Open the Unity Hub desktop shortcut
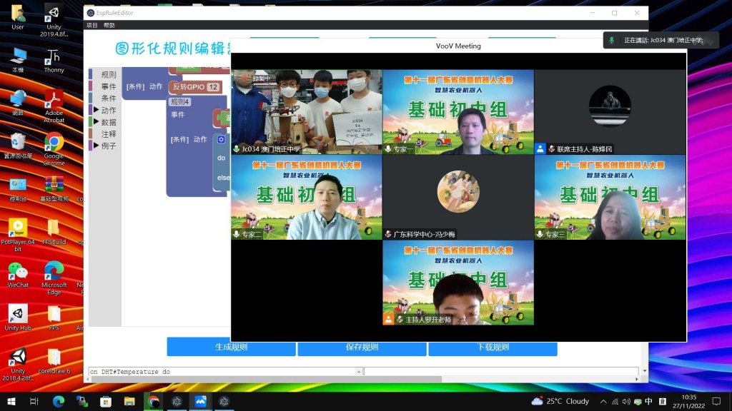Screen dimensions: 732x411 18,318
